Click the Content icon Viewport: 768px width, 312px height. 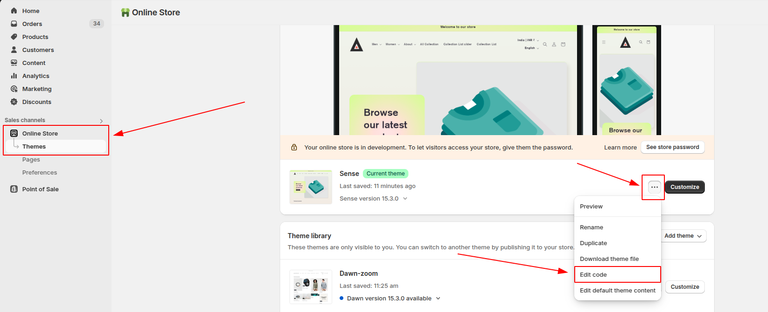click(14, 63)
